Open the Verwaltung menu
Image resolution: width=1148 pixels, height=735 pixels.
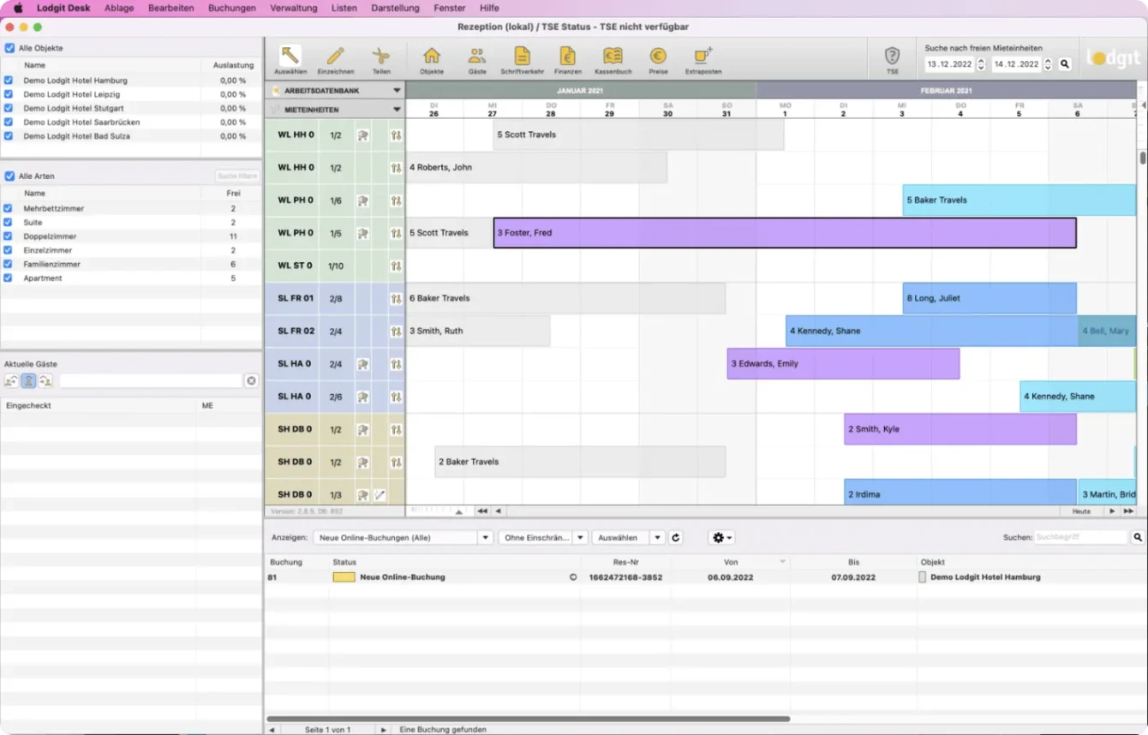(294, 8)
